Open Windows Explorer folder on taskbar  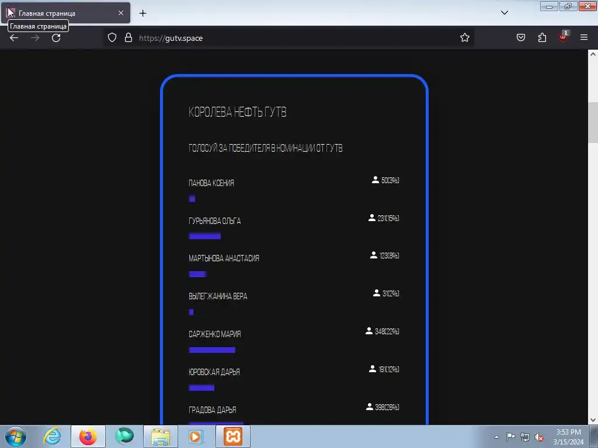(x=161, y=436)
